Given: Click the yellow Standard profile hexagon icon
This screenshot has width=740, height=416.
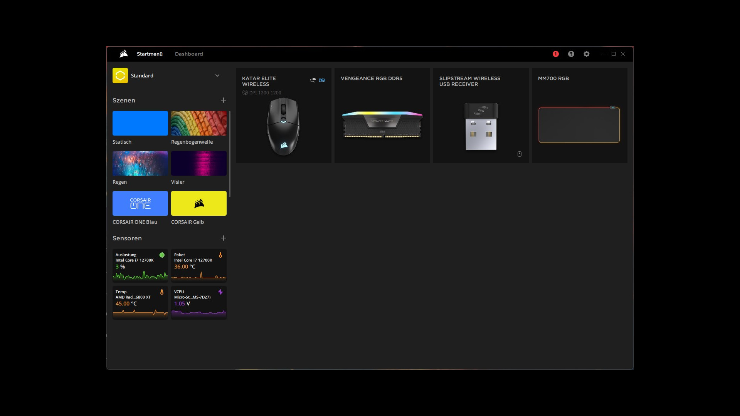Looking at the screenshot, I should pos(120,75).
